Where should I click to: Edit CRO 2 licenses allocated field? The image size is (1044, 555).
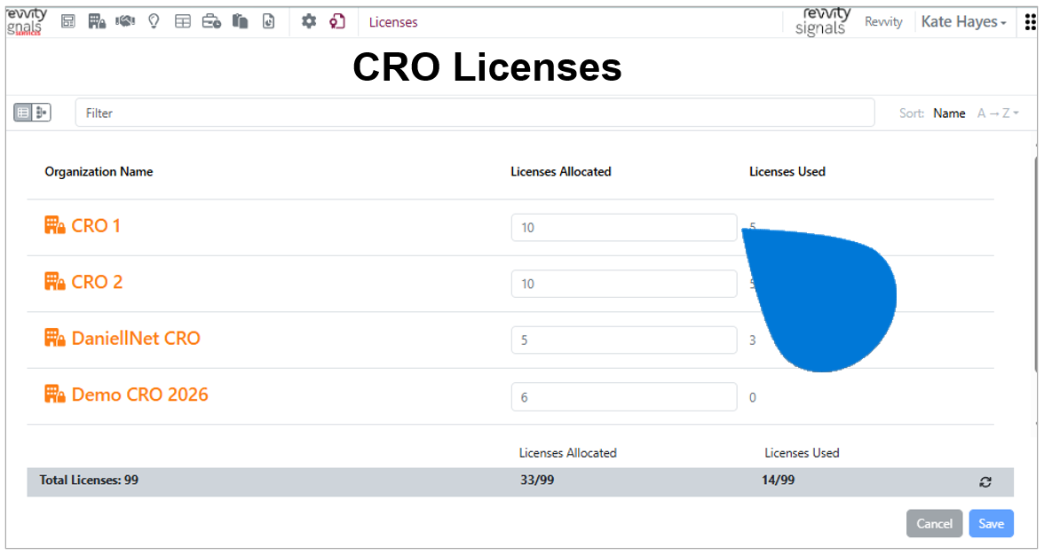624,284
